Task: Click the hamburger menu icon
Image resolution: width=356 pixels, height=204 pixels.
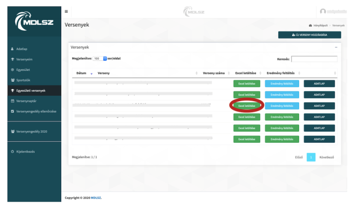Action: coord(66,11)
